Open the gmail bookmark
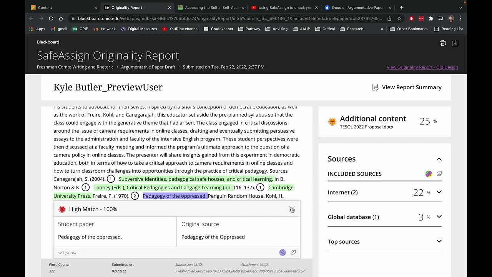Screen dimensions: 492x277 (59, 29)
